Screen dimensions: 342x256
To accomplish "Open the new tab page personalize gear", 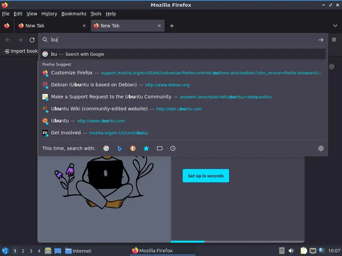I will (332, 67).
